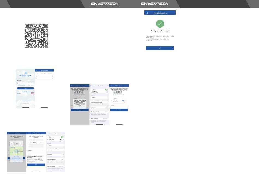Image resolution: width=259 pixels, height=183 pixels.
Task: Click the green success checkmark icon
Action: pos(160,24)
